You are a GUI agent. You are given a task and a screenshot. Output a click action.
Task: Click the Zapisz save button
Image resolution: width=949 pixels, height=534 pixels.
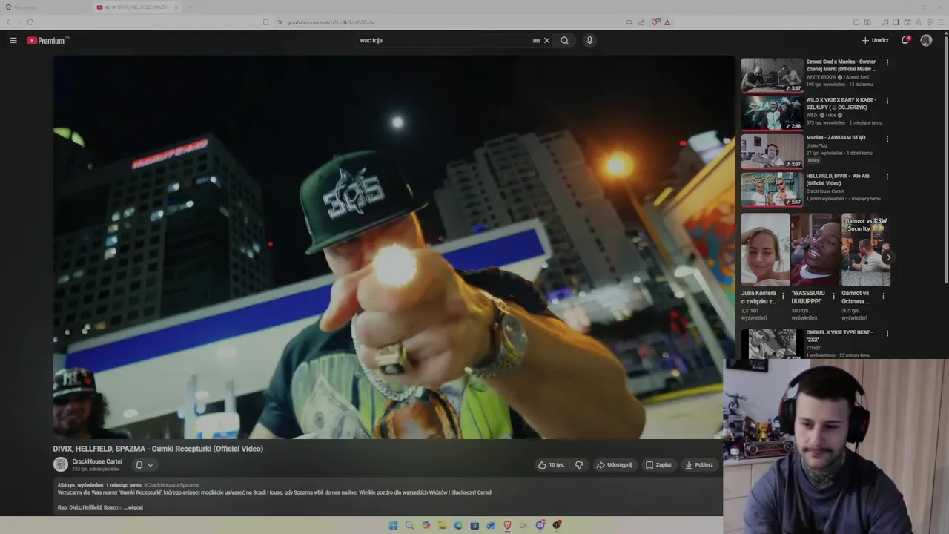[658, 465]
